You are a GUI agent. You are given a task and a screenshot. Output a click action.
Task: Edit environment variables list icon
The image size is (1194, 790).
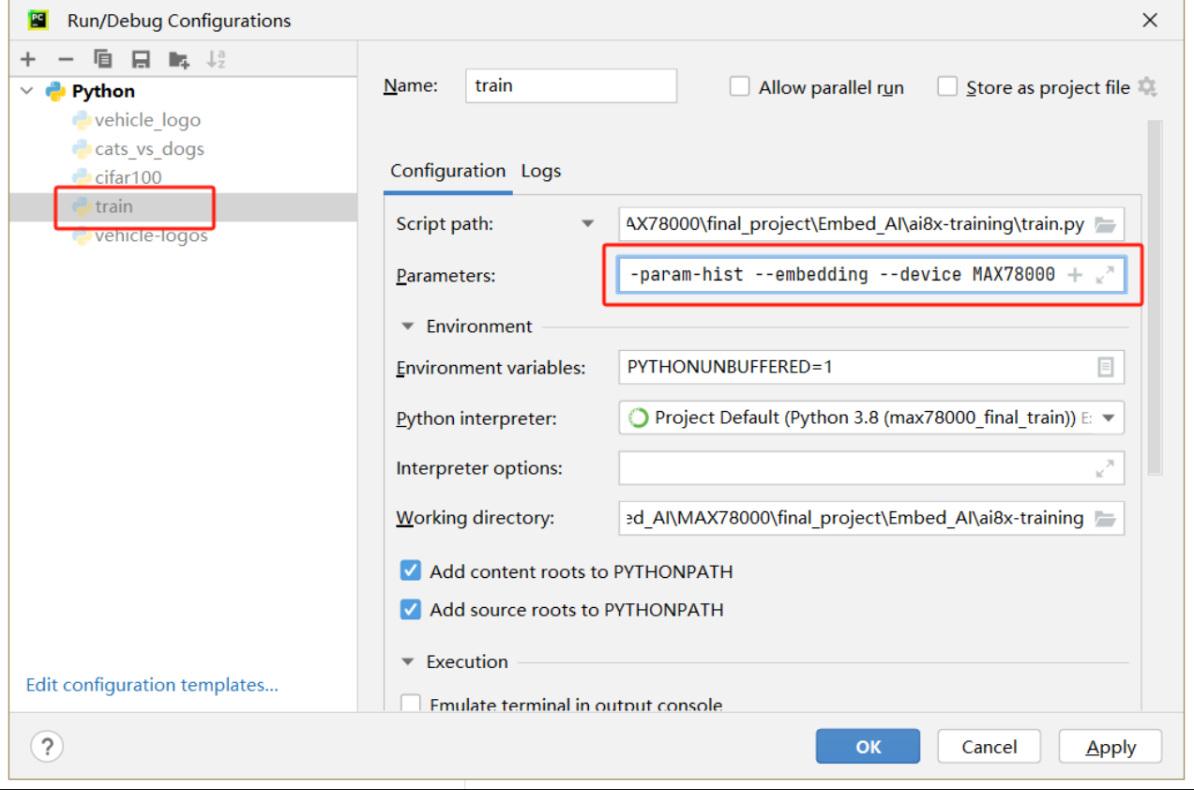[1105, 367]
